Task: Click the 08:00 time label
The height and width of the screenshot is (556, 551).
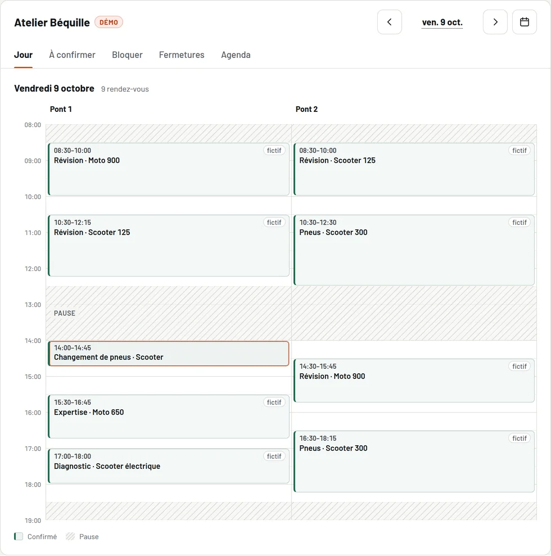Action: click(x=33, y=125)
